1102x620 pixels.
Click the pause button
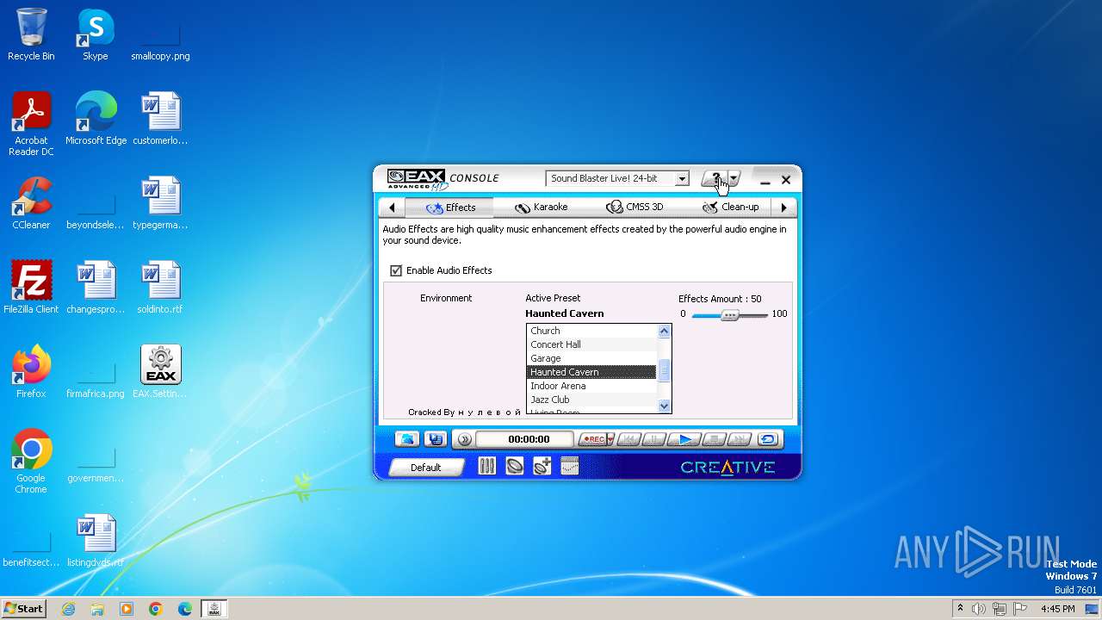(656, 439)
